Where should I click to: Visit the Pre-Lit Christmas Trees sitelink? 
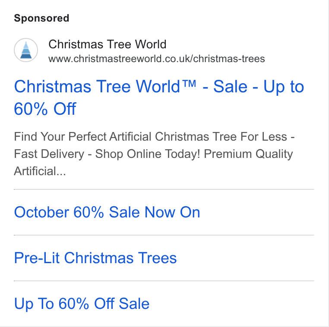(x=95, y=258)
